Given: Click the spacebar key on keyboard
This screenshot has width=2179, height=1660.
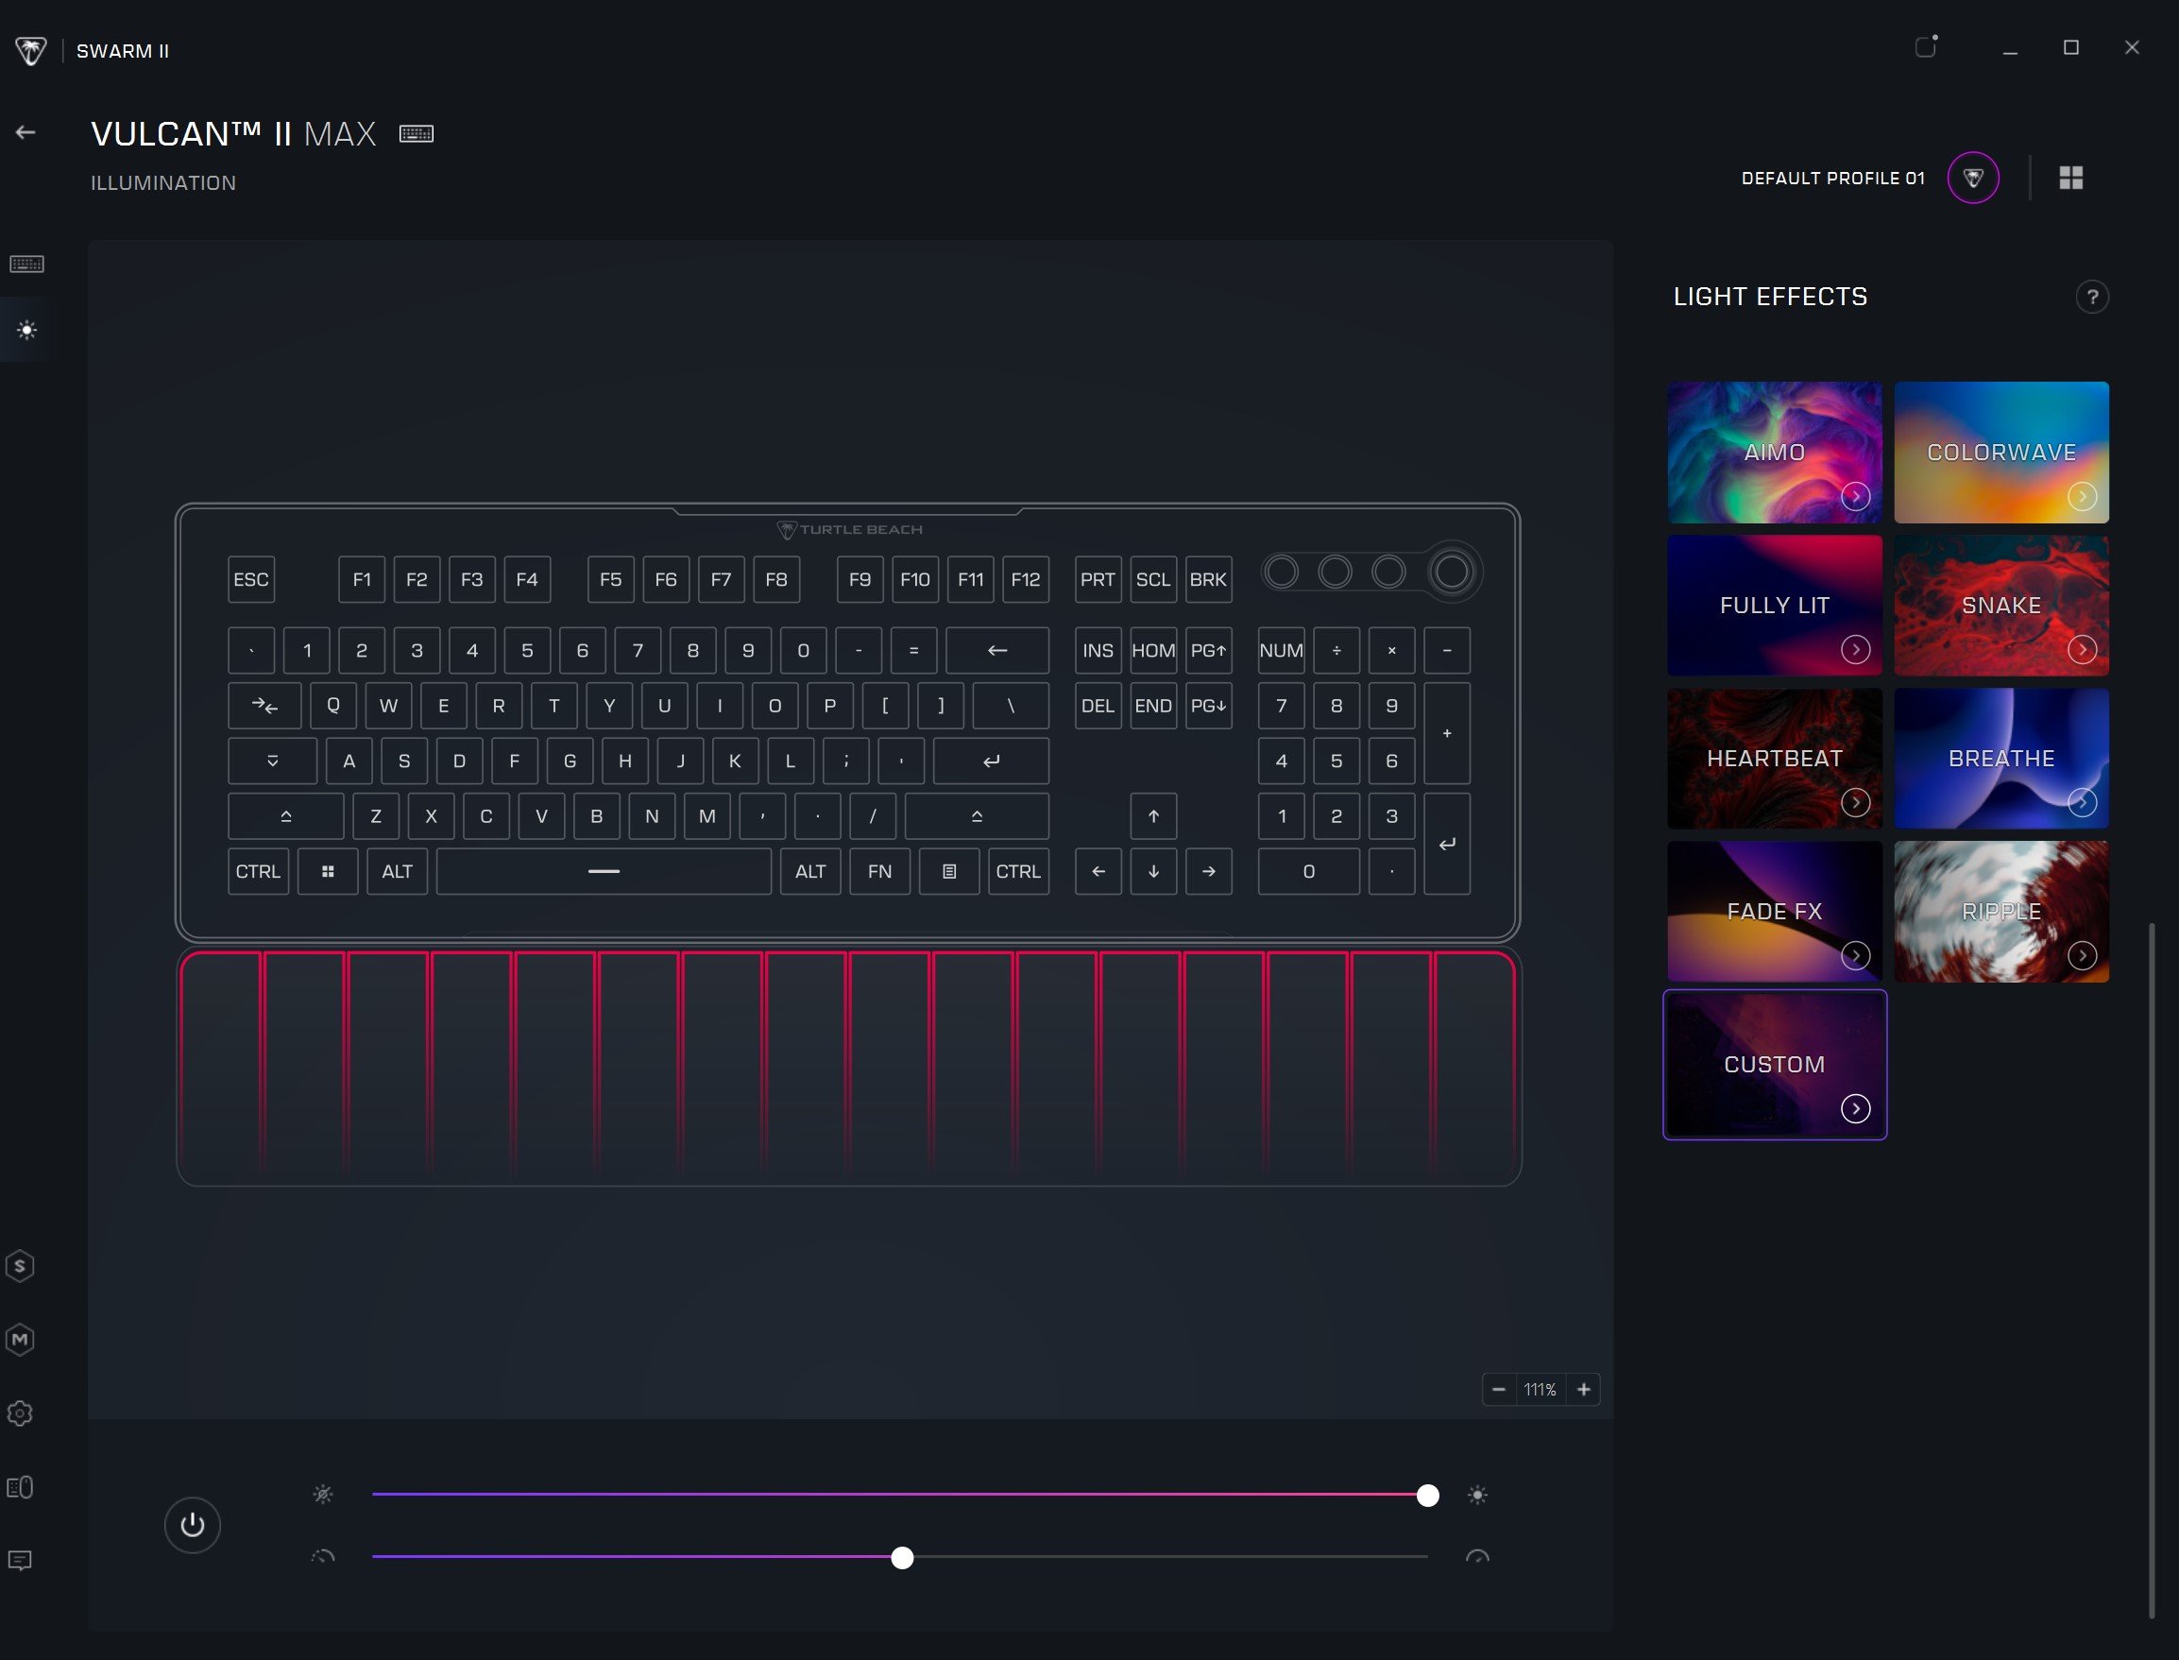Looking at the screenshot, I should pos(604,871).
